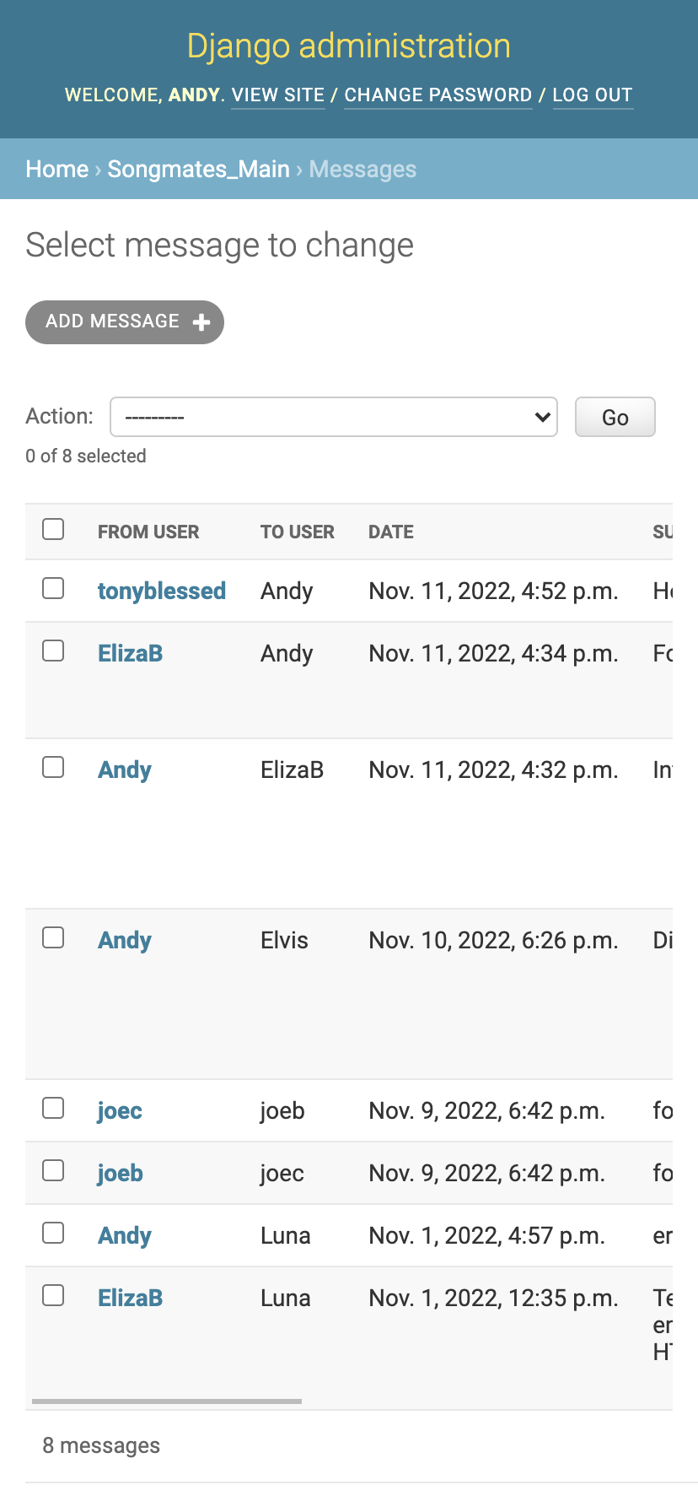Open ElizaB's message to Andy
This screenshot has width=698, height=1512.
pyautogui.click(x=130, y=653)
